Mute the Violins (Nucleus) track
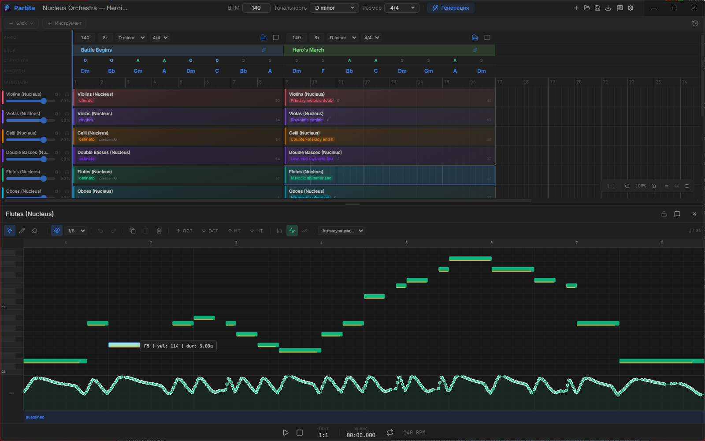This screenshot has width=705, height=441. click(58, 94)
